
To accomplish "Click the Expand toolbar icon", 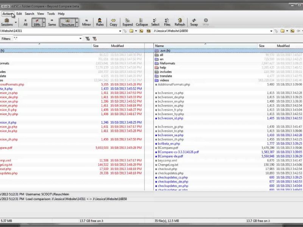I will tap(128, 22).
